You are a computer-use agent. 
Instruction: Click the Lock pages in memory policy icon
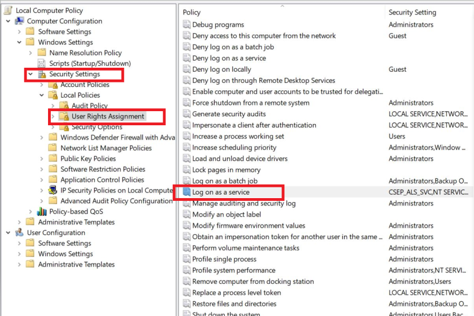click(x=186, y=170)
